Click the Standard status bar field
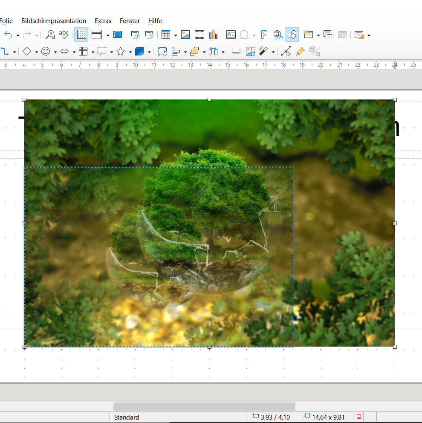 point(127,417)
